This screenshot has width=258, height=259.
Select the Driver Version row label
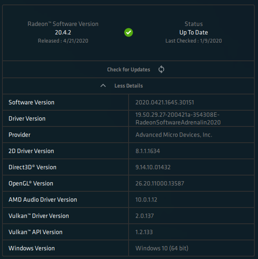coord(27,119)
